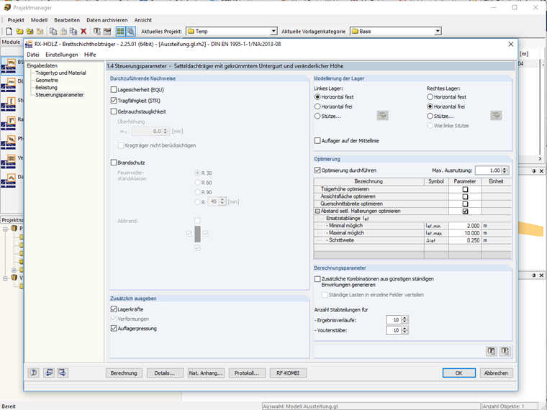Check Querschnittsbreite optimieren parameter box
Viewport: 547px width, 410px height.
(465, 204)
